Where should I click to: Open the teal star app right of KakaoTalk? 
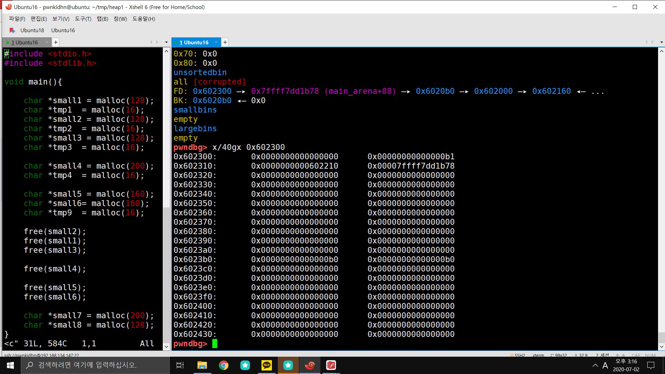(288, 365)
